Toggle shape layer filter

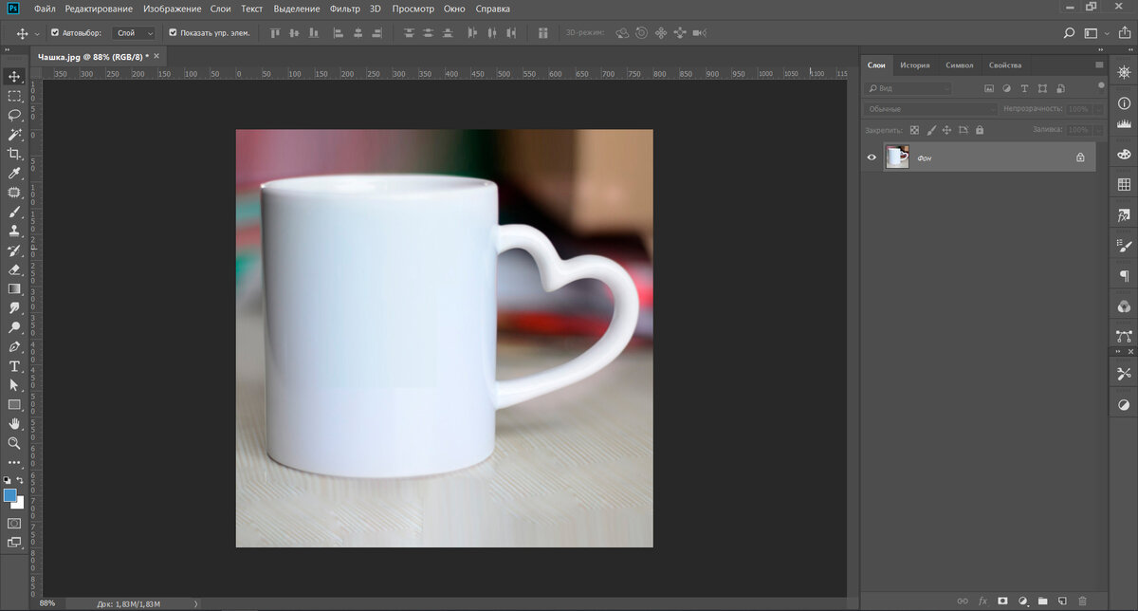click(x=1043, y=88)
